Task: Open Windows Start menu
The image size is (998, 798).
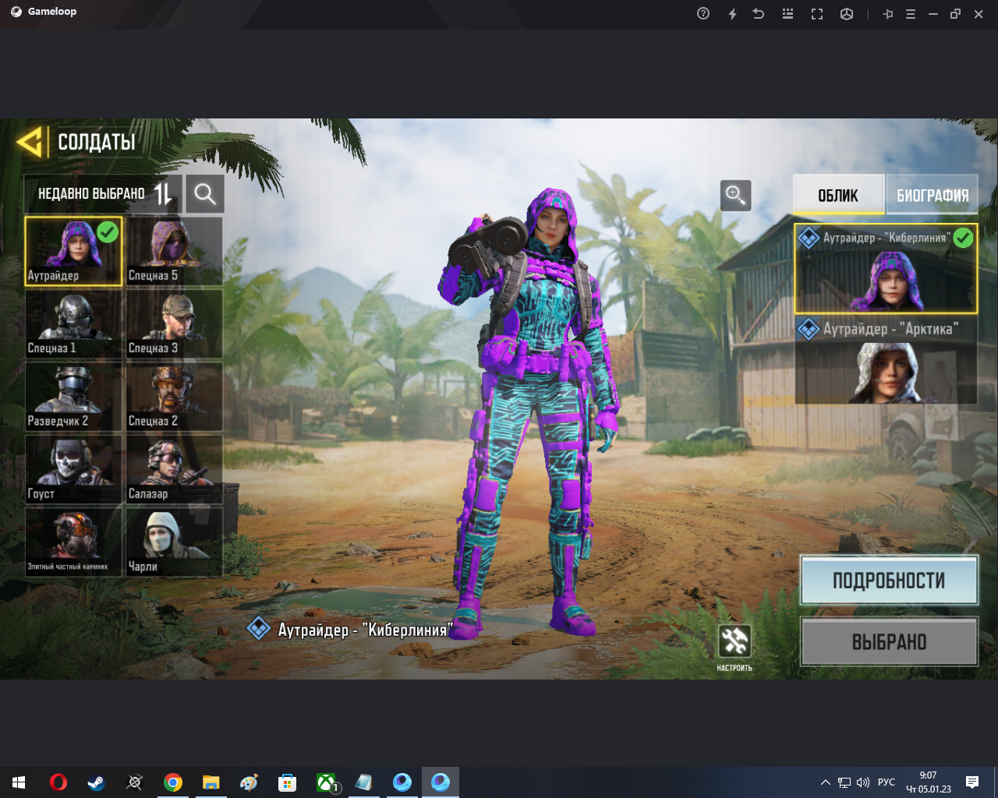Action: click(x=19, y=782)
